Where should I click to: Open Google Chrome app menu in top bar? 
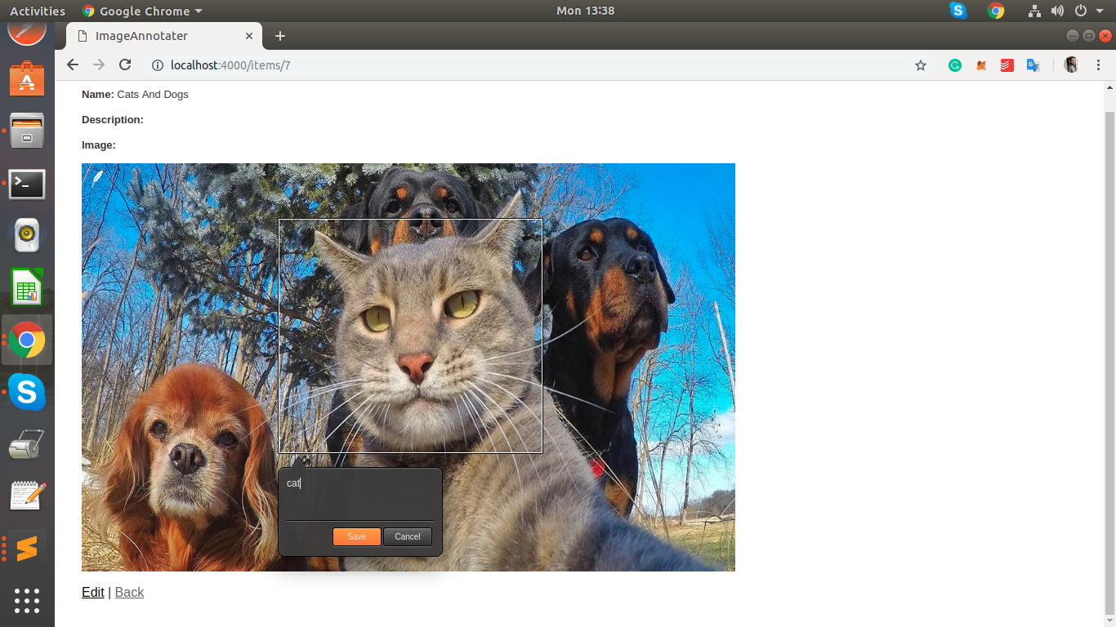tap(142, 11)
